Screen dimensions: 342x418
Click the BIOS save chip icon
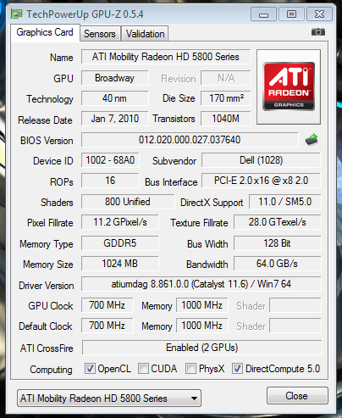coord(312,140)
